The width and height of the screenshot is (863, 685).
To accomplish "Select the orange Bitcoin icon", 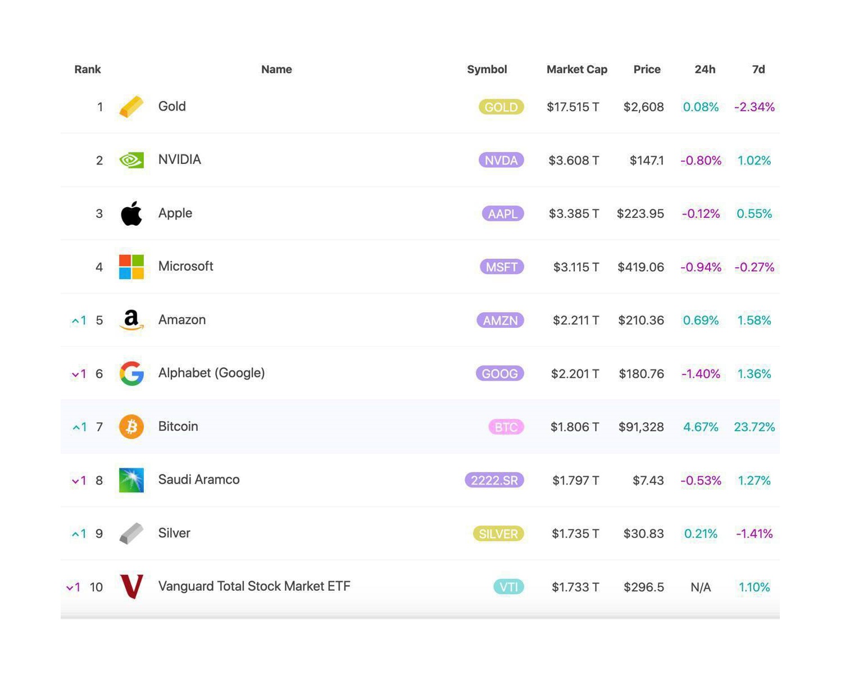I will point(131,427).
